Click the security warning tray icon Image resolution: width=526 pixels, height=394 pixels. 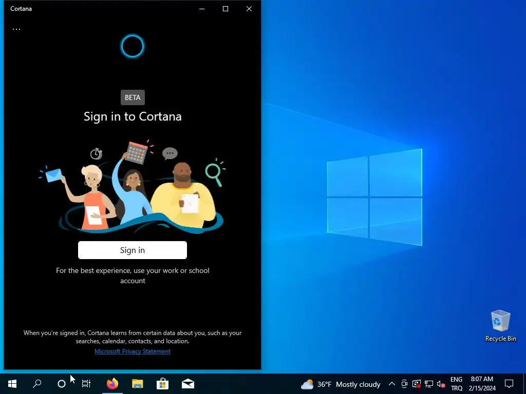tap(416, 384)
